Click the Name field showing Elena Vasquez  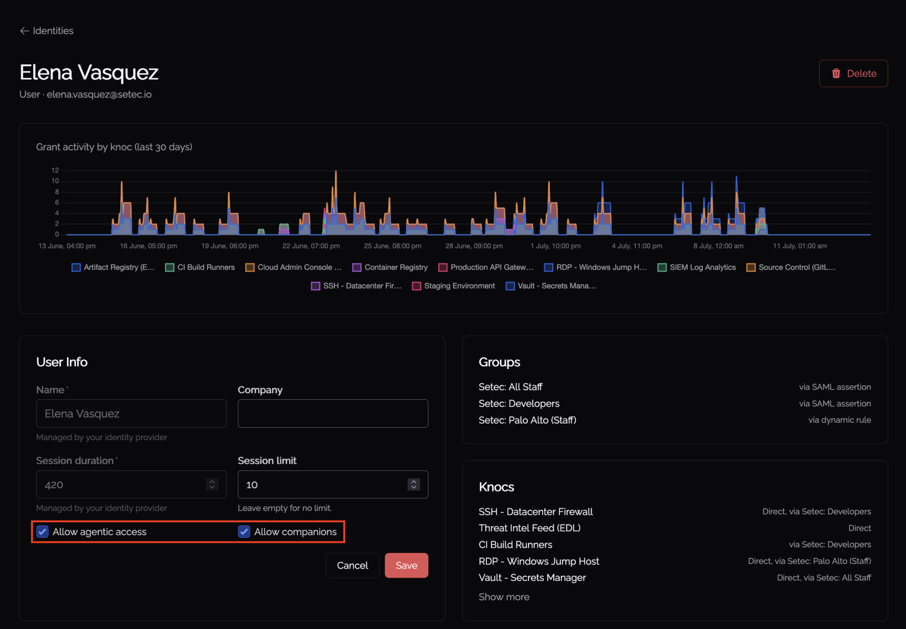(132, 414)
